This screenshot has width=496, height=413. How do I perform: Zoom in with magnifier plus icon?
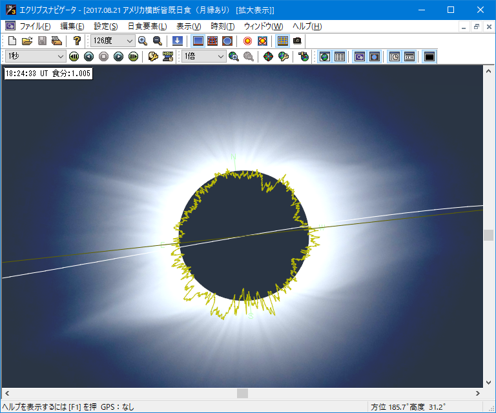(x=143, y=41)
